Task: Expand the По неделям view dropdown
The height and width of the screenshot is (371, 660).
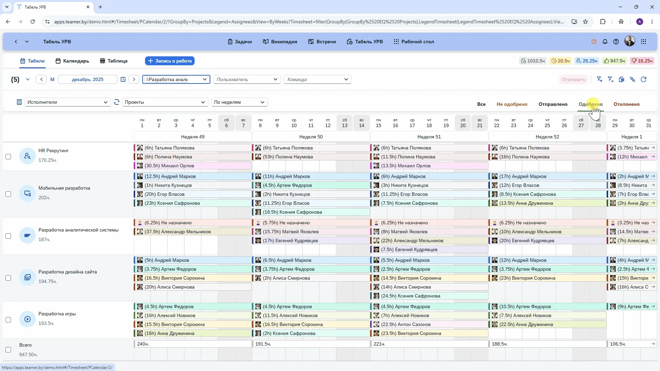Action: coord(239,102)
